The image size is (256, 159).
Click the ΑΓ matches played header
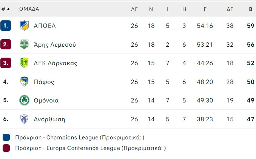click(x=134, y=9)
